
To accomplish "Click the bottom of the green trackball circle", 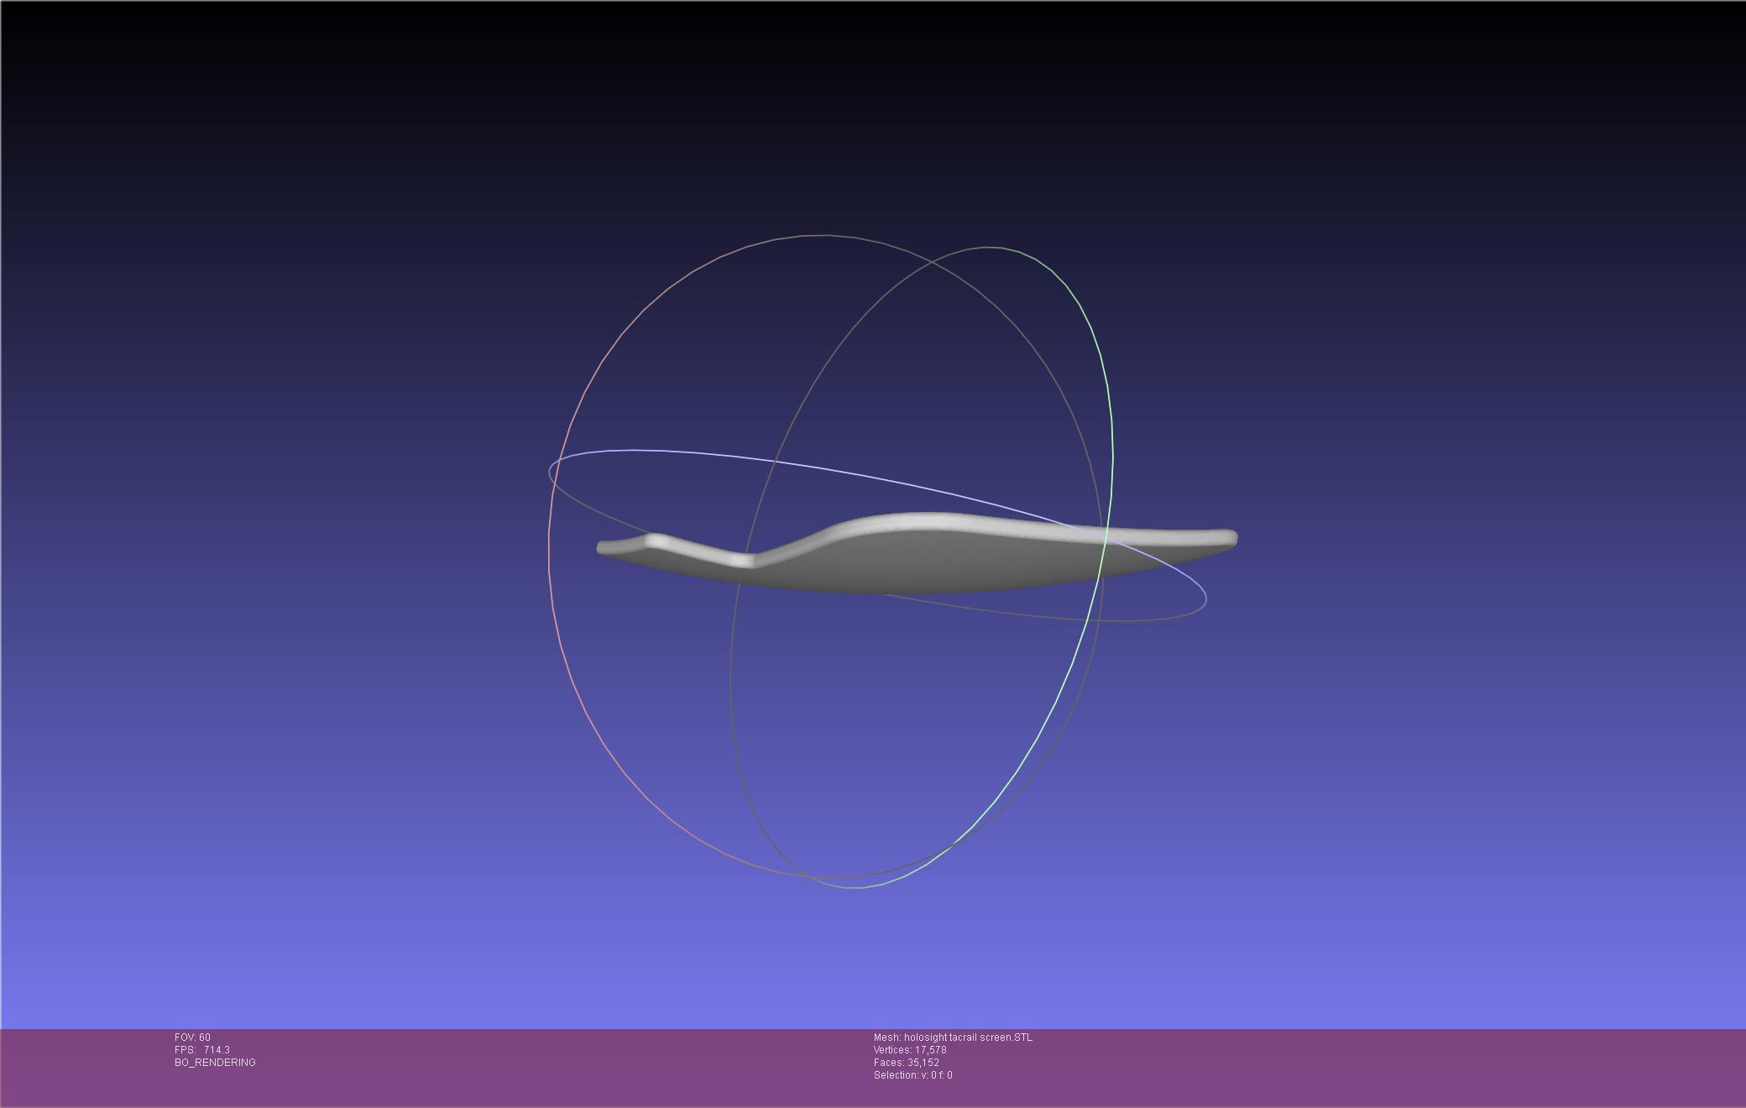I will click(855, 886).
